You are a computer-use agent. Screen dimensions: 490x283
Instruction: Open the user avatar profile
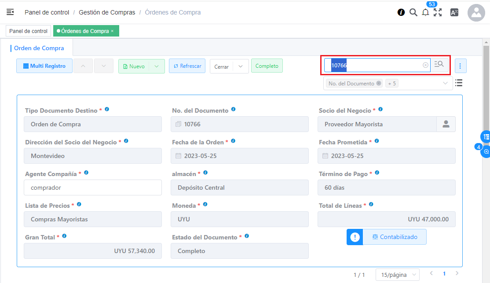[x=476, y=13]
